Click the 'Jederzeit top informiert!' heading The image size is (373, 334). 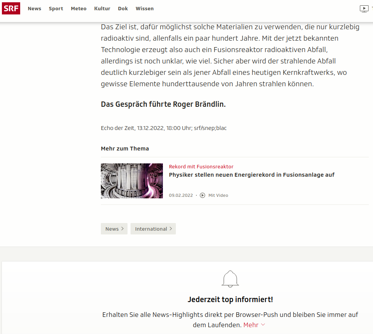(x=230, y=299)
